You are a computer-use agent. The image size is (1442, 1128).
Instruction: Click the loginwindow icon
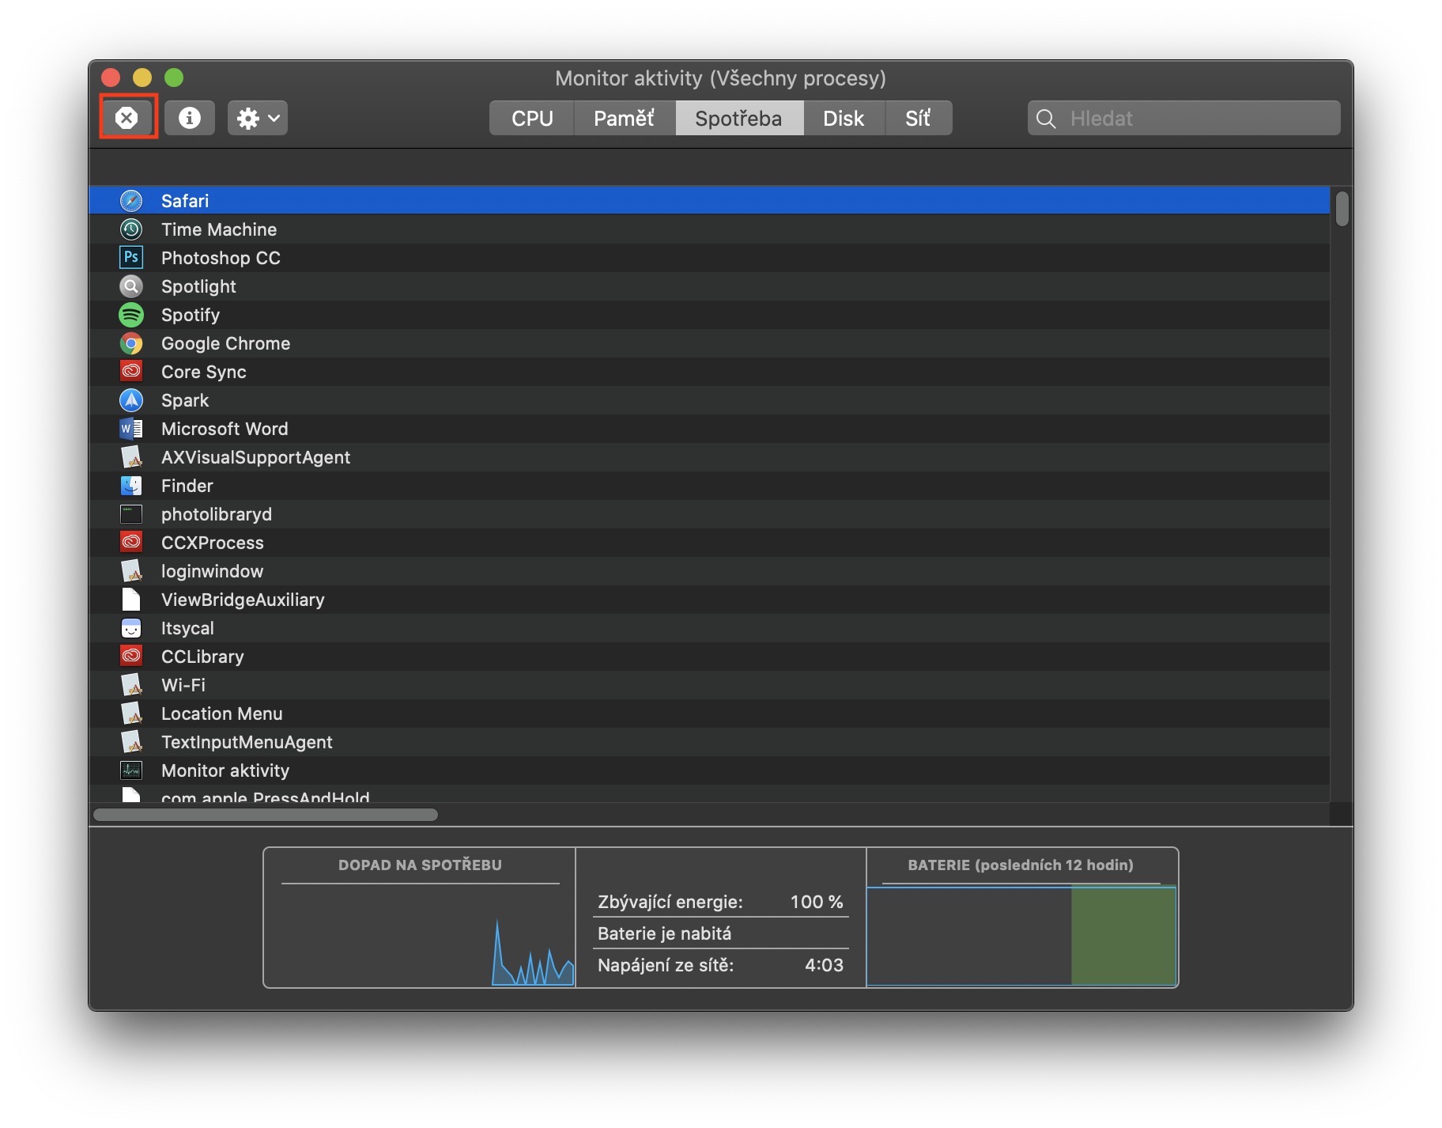(x=131, y=571)
